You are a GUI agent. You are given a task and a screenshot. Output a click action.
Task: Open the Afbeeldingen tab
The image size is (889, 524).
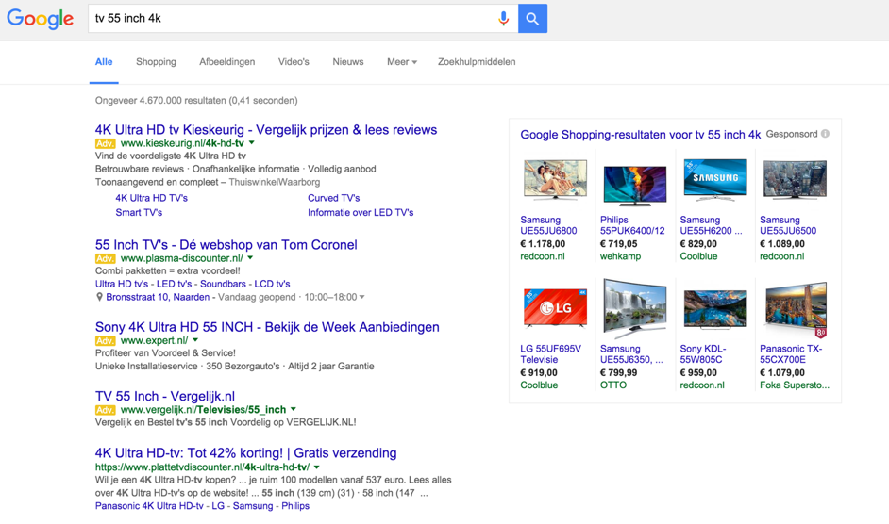(x=226, y=62)
